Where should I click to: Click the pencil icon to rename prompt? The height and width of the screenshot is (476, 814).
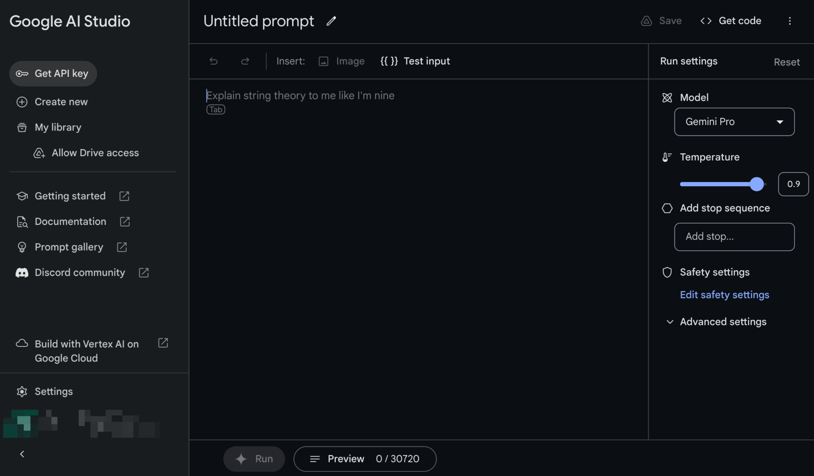(x=331, y=21)
